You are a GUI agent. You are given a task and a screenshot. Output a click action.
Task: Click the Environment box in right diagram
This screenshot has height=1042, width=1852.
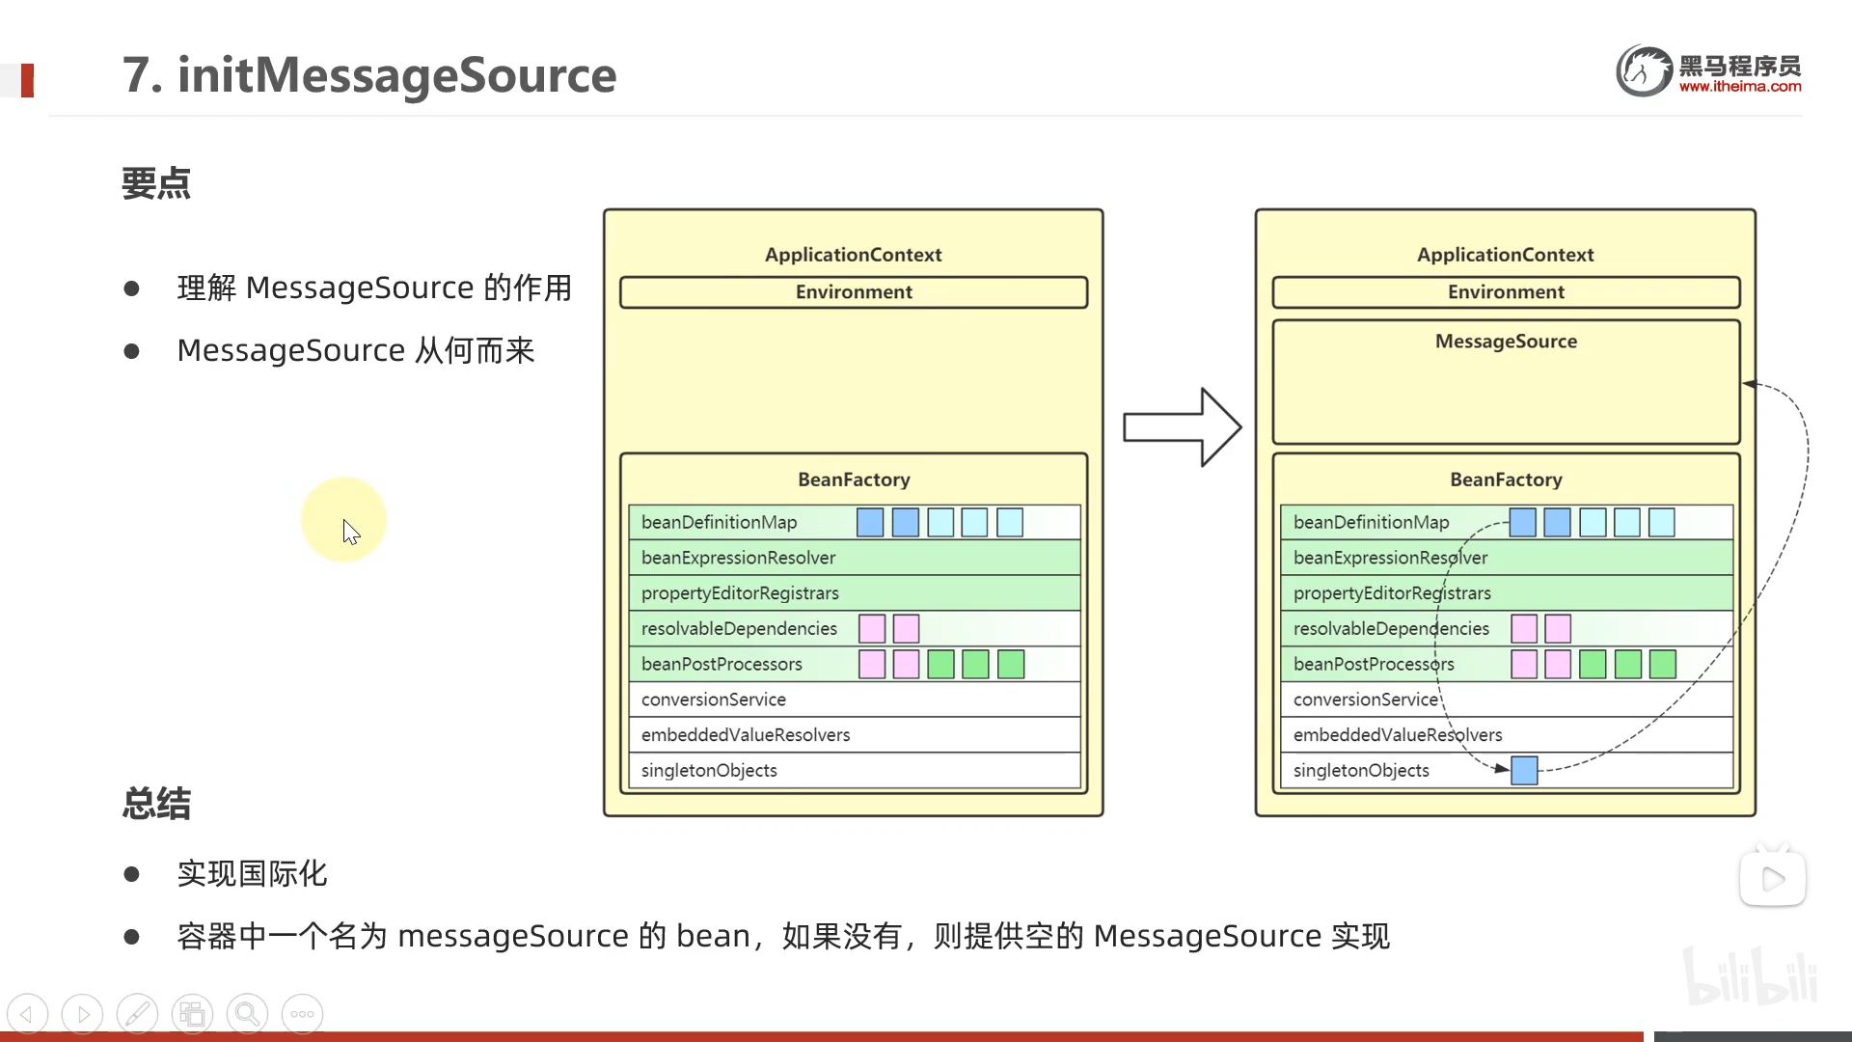1506,292
